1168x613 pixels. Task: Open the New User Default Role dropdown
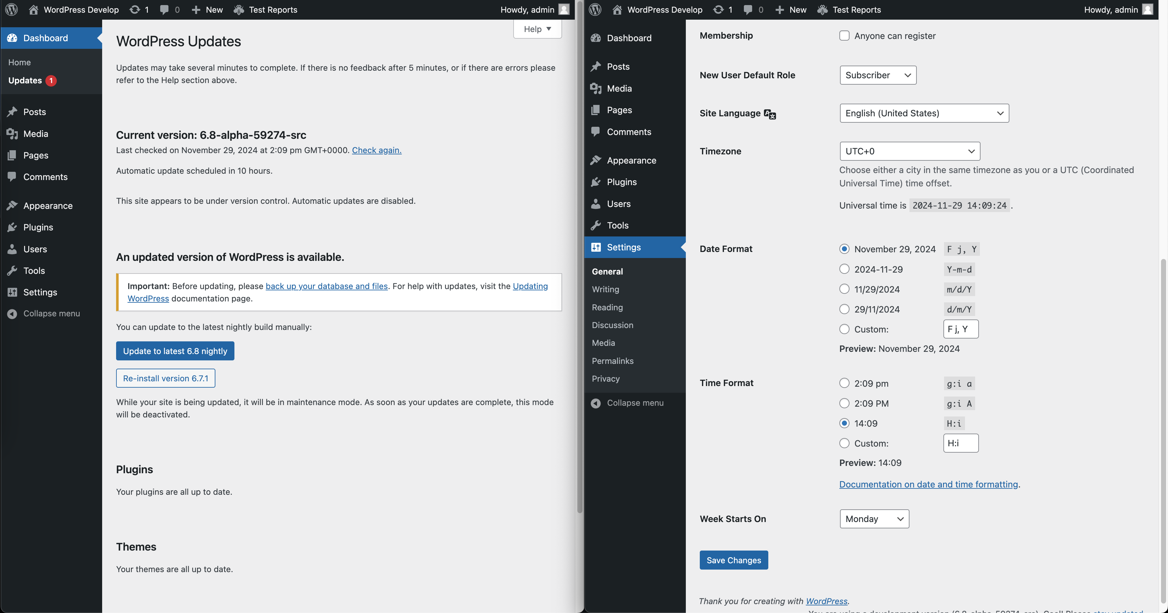[x=878, y=75]
